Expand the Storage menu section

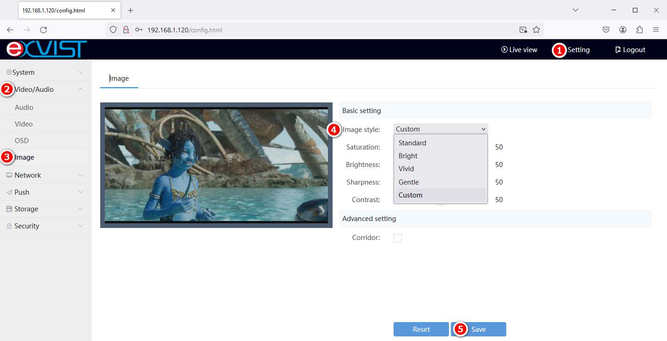pyautogui.click(x=45, y=209)
